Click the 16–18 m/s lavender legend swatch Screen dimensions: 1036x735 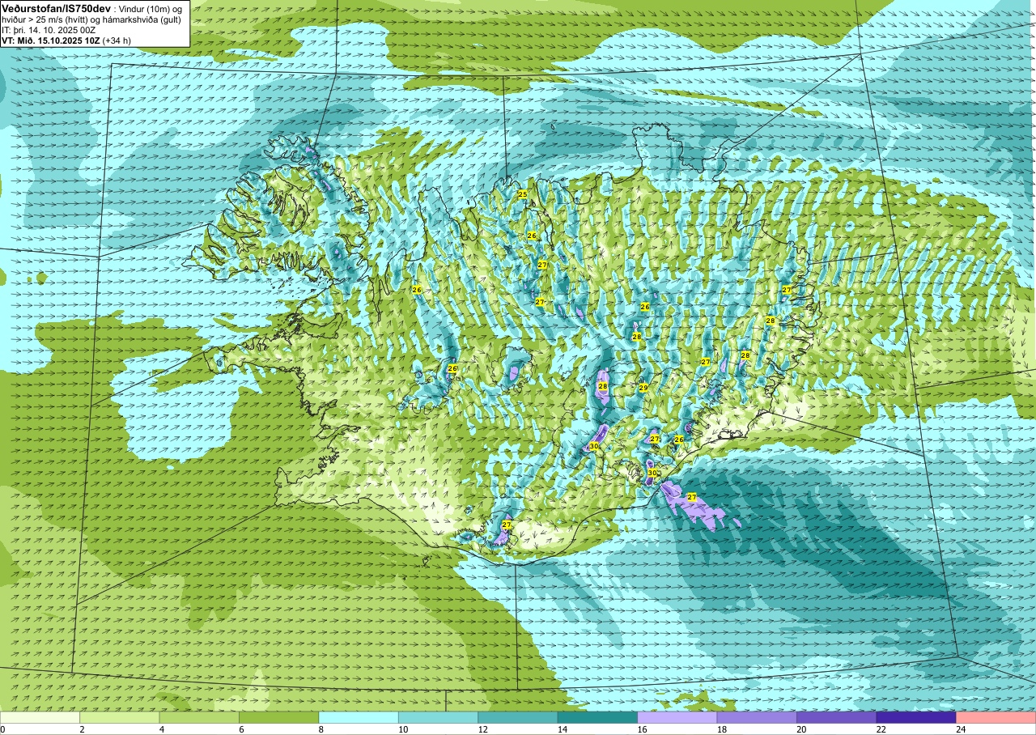pyautogui.click(x=677, y=717)
